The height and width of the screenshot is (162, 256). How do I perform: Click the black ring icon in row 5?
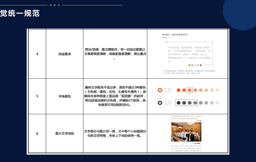pyautogui.click(x=160, y=103)
